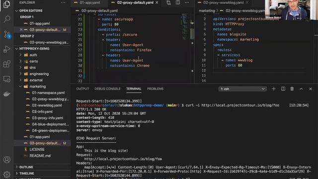Viewport: 318px width, 179px height.
Task: Expand the certs folder
Action: (x=20, y=61)
